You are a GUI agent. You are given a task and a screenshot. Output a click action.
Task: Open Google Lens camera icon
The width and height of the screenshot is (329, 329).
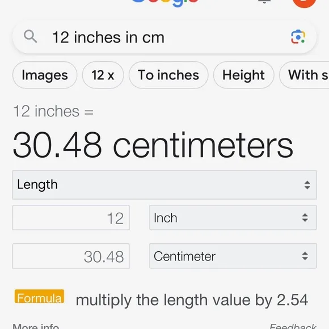coord(298,37)
